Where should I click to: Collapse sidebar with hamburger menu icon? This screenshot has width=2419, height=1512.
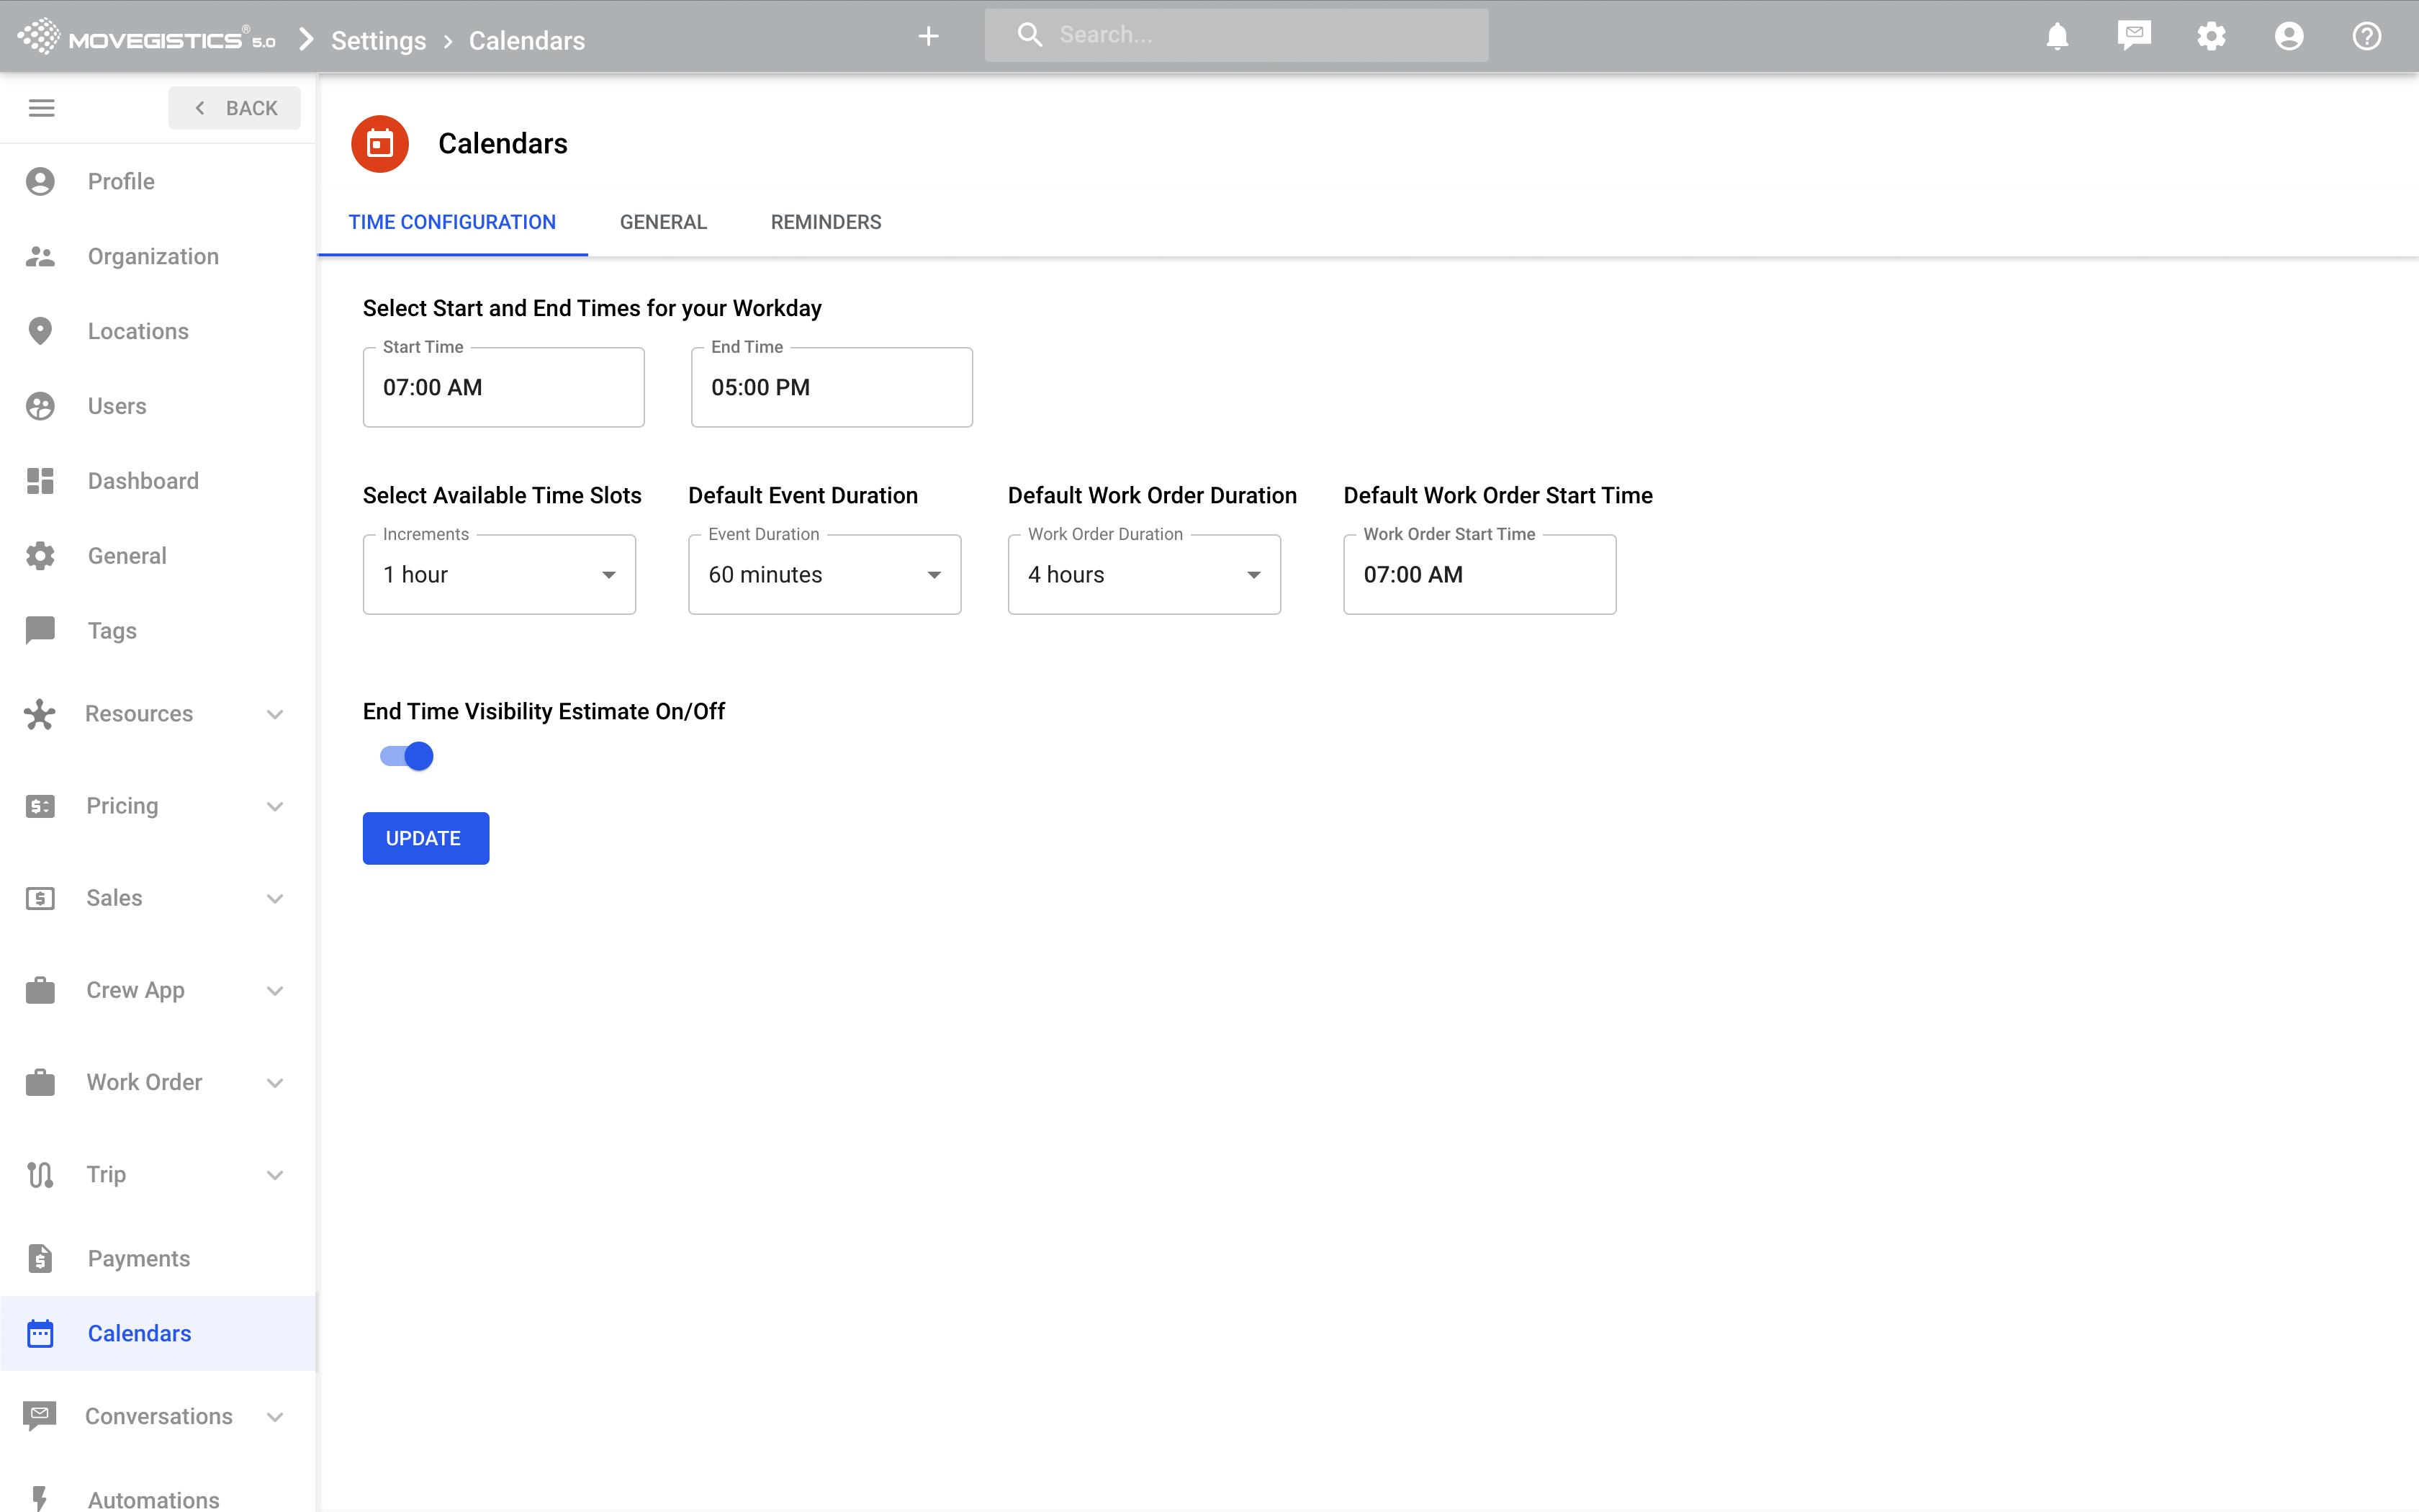pyautogui.click(x=41, y=108)
